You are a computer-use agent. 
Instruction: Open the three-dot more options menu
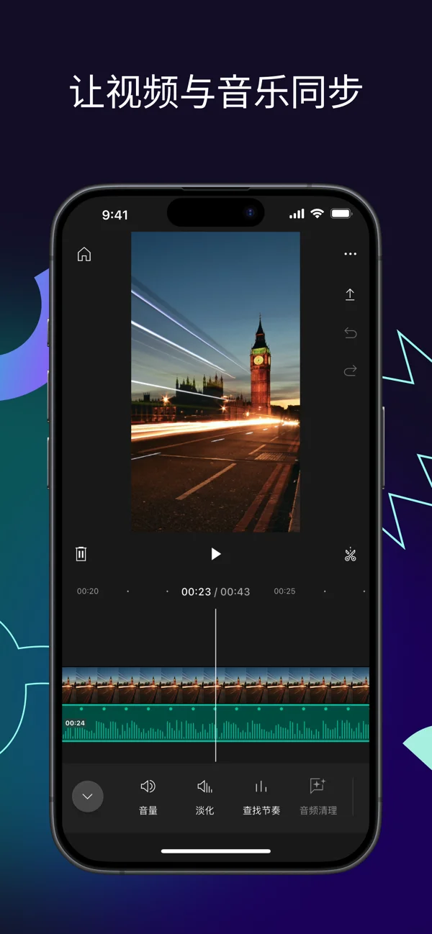coord(350,254)
